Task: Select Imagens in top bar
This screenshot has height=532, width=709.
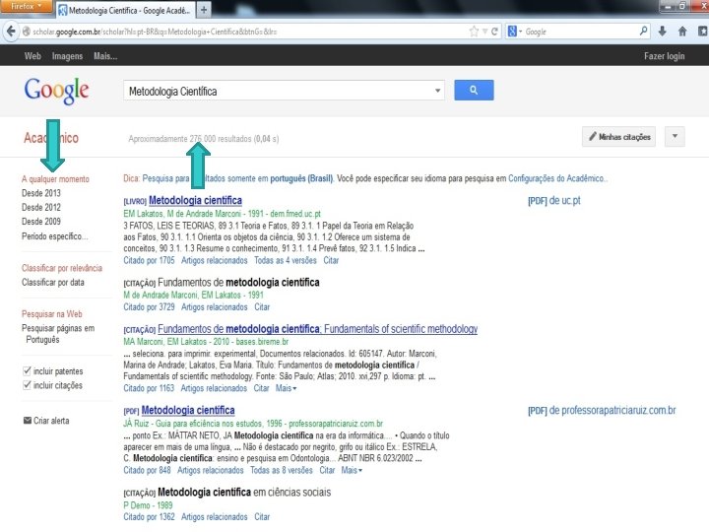Action: (67, 56)
